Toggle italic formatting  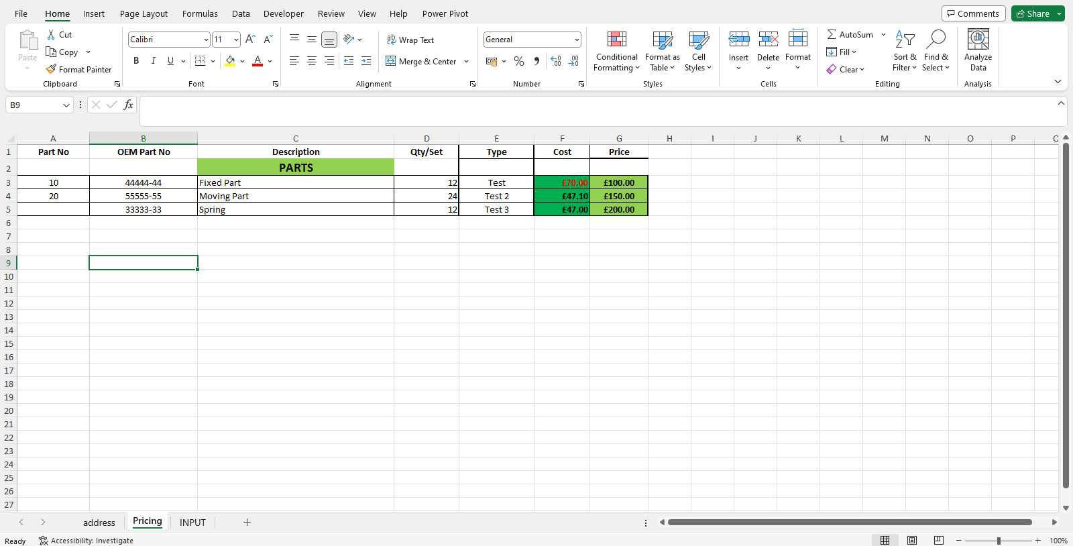click(x=154, y=61)
